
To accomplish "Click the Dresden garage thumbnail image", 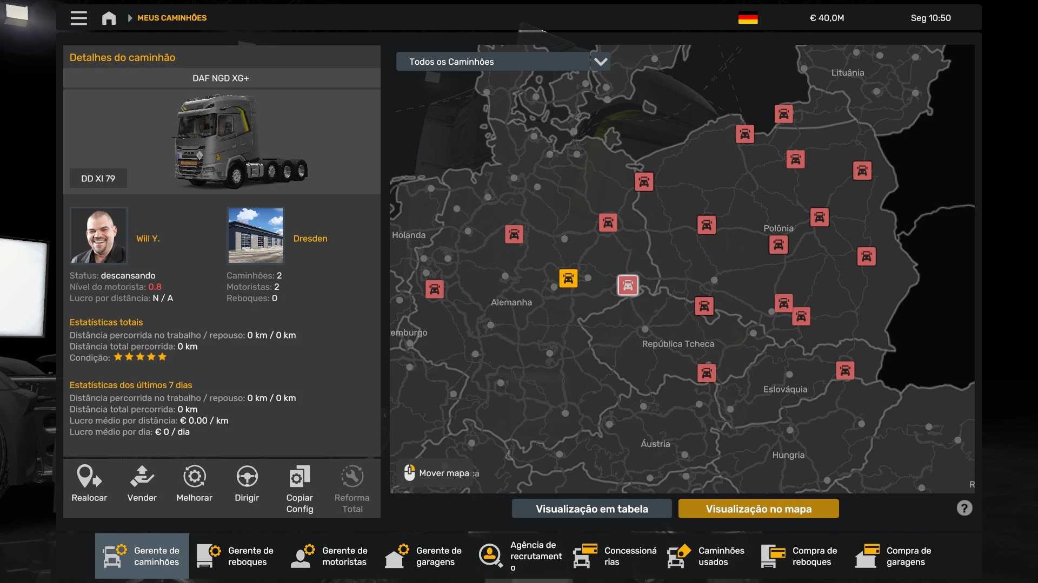I will (255, 235).
